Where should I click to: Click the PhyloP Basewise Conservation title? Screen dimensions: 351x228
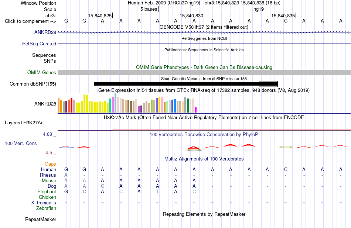204,134
